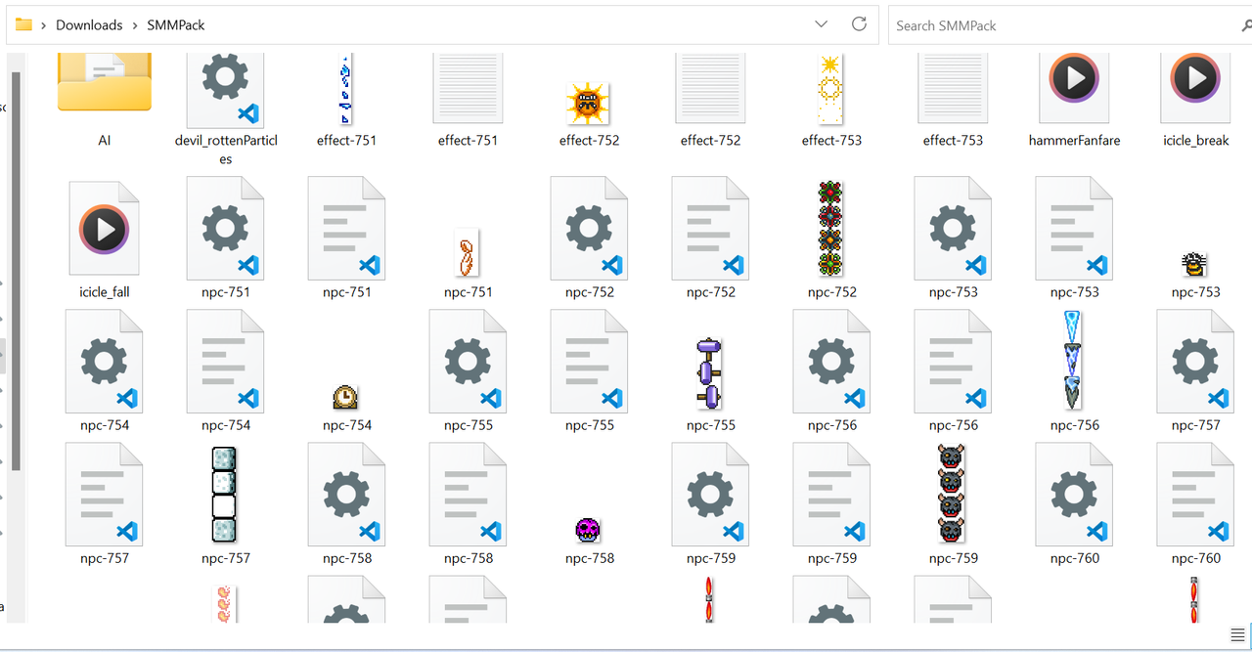
Task: Select the icicle_break audio file
Action: [x=1195, y=88]
